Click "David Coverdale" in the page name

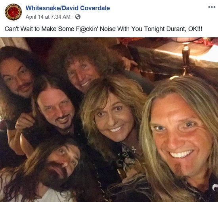pos(86,8)
